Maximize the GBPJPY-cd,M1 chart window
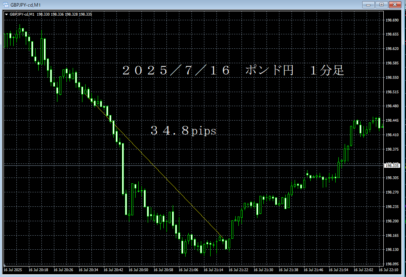406x277 pixels. click(x=381, y=5)
